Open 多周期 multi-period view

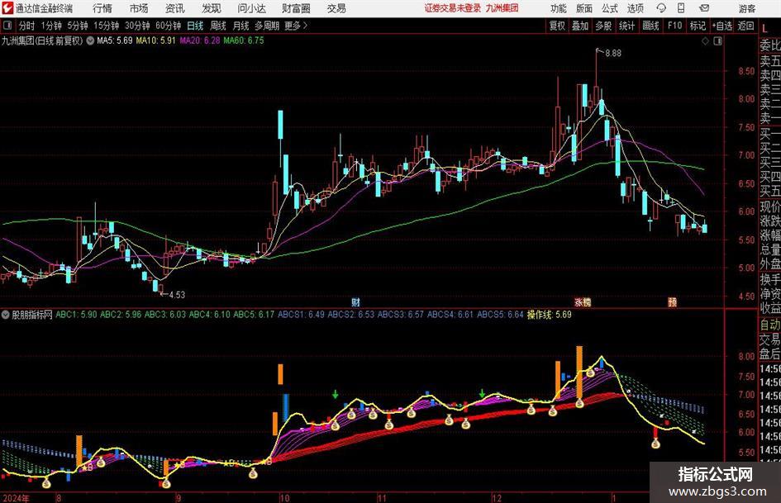click(x=267, y=26)
